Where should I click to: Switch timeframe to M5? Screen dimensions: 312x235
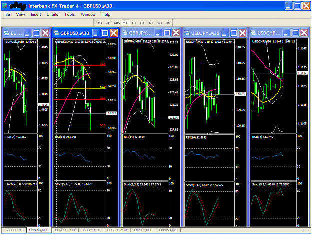pyautogui.click(x=108, y=23)
